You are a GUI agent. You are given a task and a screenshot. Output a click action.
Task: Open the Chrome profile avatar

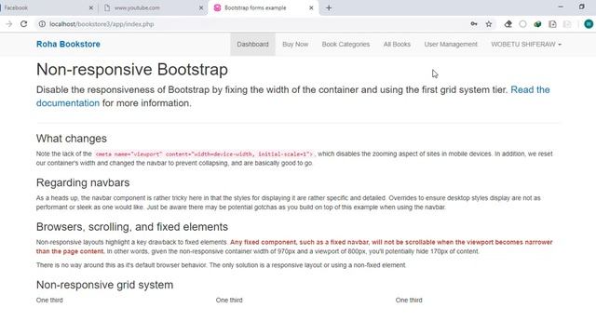point(589,24)
